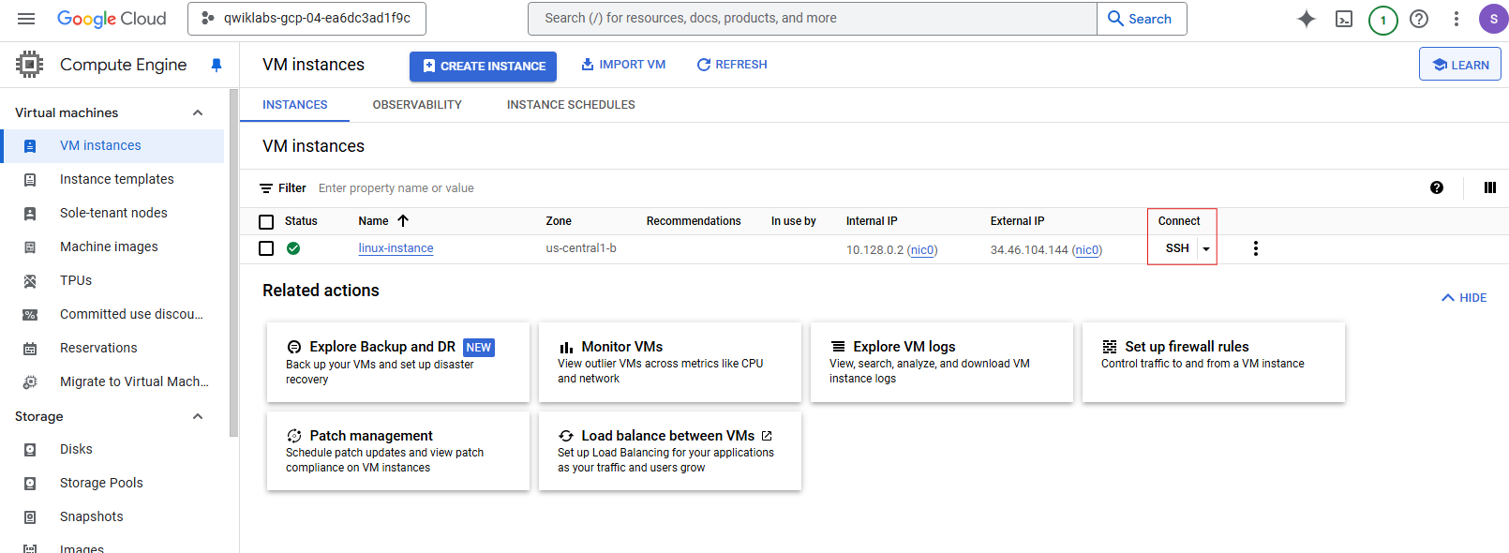Open the Set up firewall rules card
Screen dimensions: 1509x553
click(1214, 363)
